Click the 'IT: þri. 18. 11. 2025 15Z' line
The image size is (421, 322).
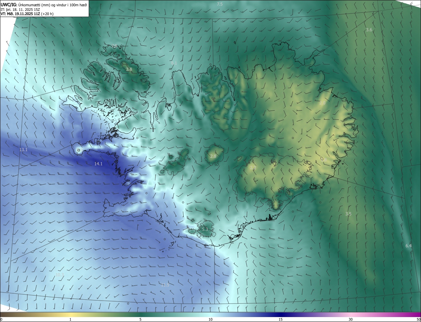[20, 9]
